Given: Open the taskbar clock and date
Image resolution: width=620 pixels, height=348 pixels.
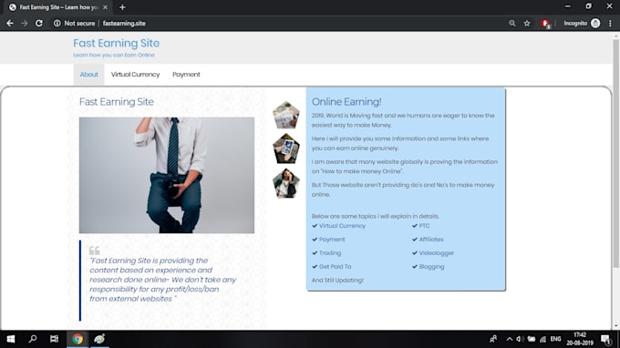Looking at the screenshot, I should [580, 339].
